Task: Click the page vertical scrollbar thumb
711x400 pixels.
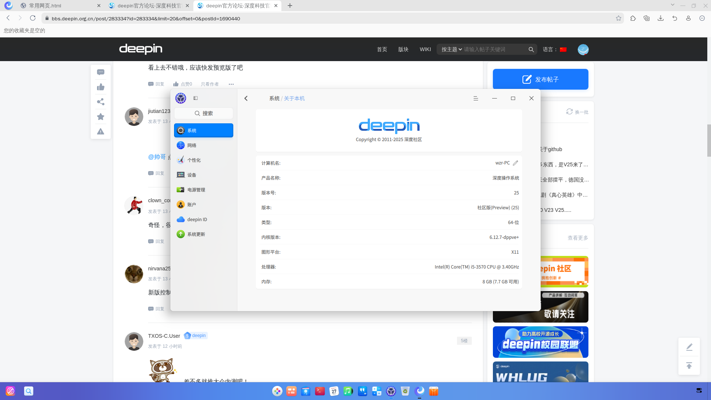Action: (x=709, y=141)
